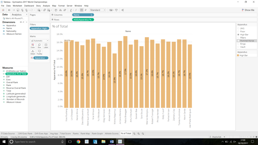Open the Analysis menu
Screen dimensions: 258x145
[46, 6]
